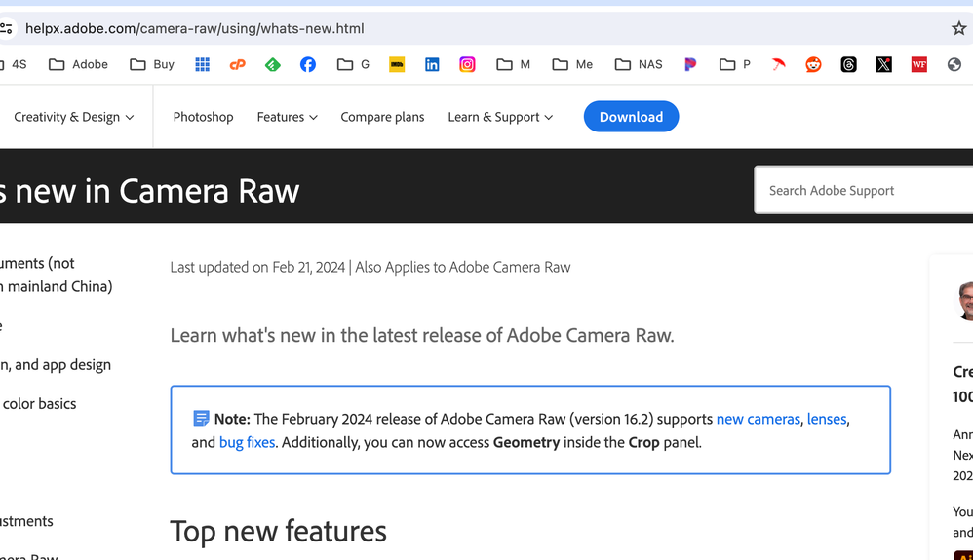973x560 pixels.
Task: Open the Reddit bookmark icon
Action: click(813, 64)
